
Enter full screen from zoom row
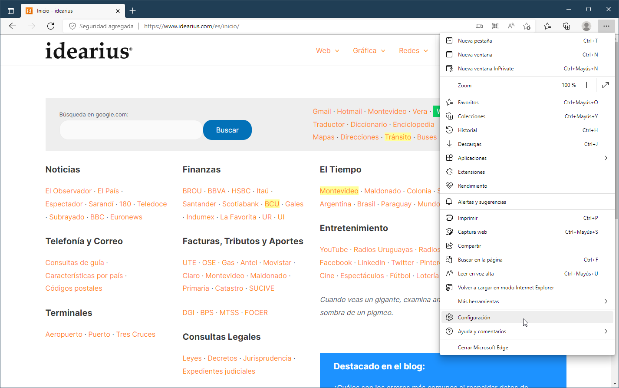[606, 85]
